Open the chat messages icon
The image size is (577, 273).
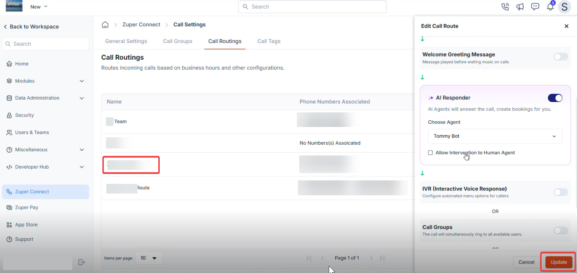click(535, 7)
